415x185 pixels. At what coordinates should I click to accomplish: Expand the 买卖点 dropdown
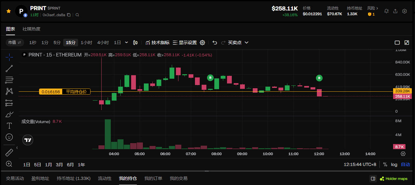click(247, 43)
